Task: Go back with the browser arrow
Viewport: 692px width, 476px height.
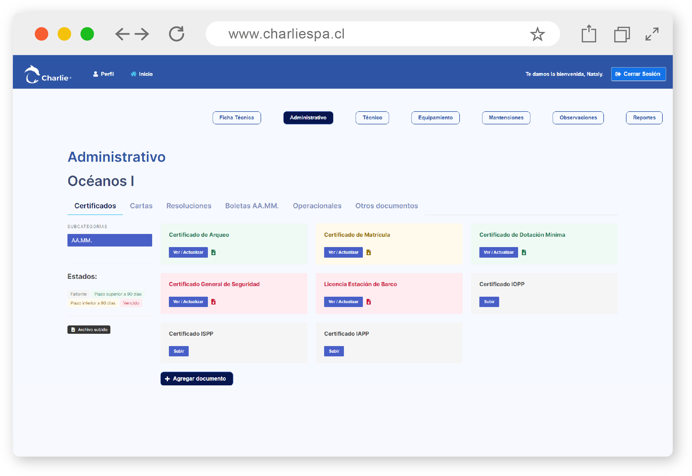Action: [122, 34]
